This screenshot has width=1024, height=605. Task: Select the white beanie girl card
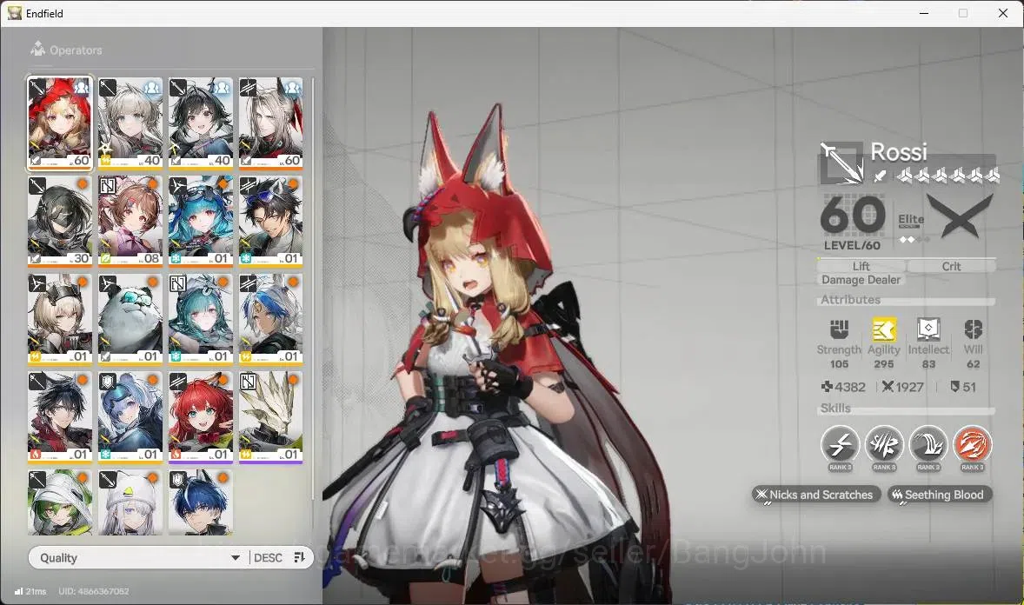(130, 502)
